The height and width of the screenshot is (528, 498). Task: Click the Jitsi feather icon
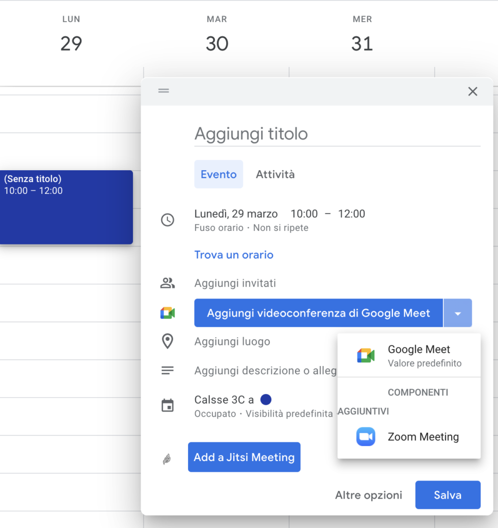click(x=167, y=458)
